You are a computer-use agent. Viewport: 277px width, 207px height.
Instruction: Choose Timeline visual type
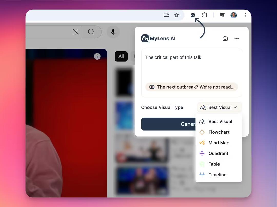(x=219, y=175)
